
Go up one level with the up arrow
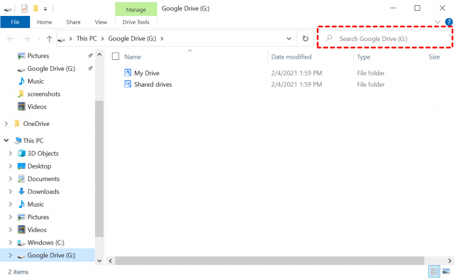49,39
